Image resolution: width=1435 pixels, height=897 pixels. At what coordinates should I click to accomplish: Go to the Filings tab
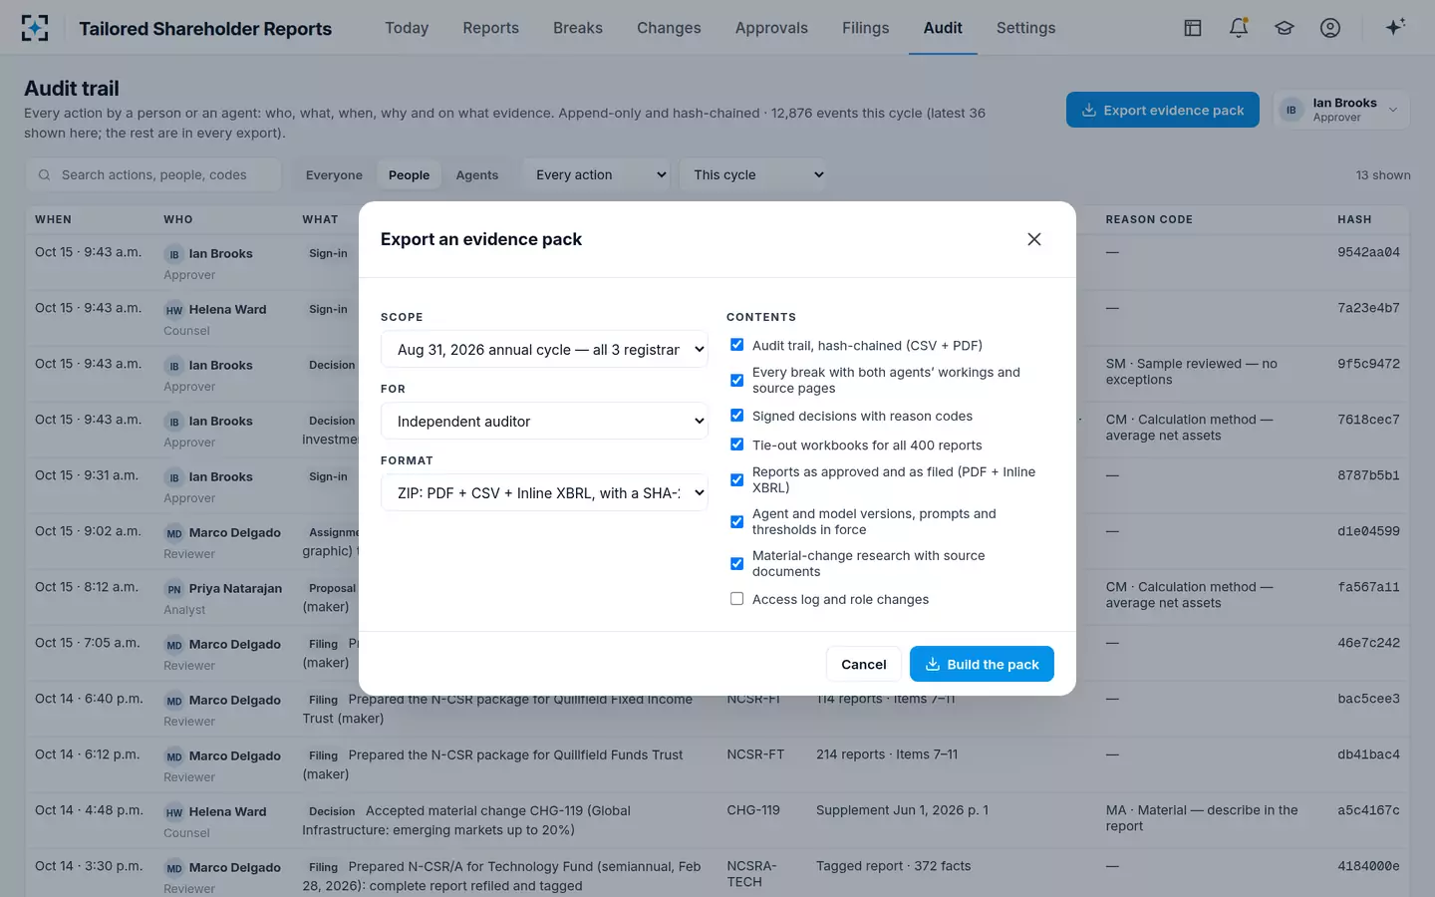point(865,28)
